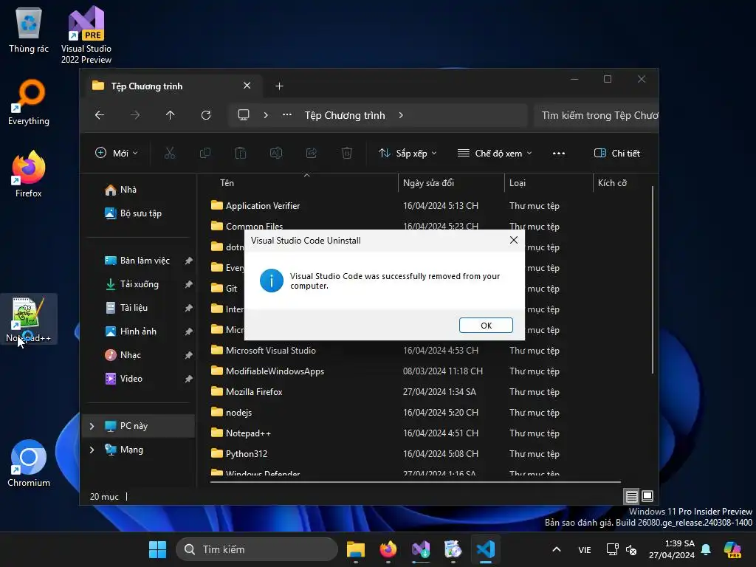Click the vertical scrollbar in file list
Image resolution: width=756 pixels, height=567 pixels.
tap(653, 280)
